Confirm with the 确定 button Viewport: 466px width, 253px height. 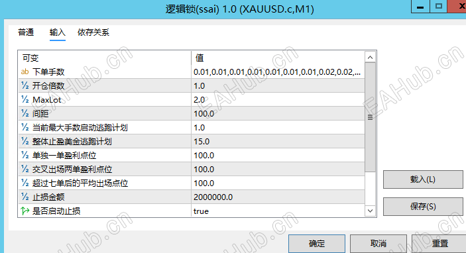tap(317, 244)
